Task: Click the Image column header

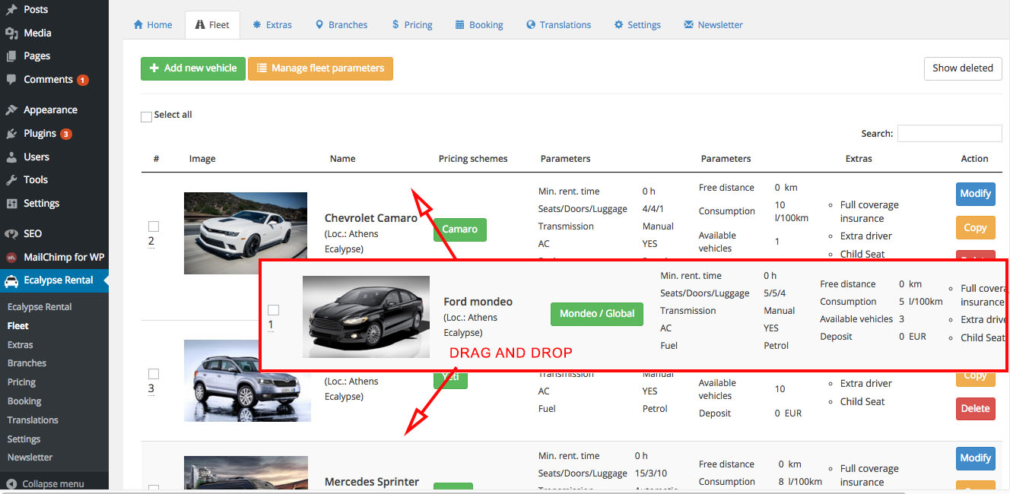Action: 202,159
